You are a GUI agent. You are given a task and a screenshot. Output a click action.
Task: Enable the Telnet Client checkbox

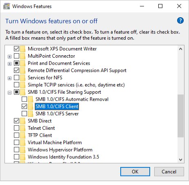pyautogui.click(x=16, y=128)
